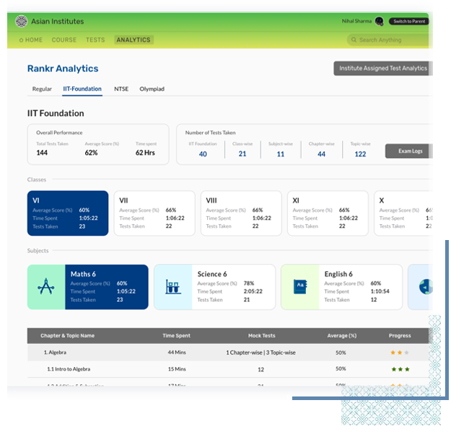The image size is (469, 439).
Task: Click the Chapter & Topic Name header
Action: click(67, 336)
